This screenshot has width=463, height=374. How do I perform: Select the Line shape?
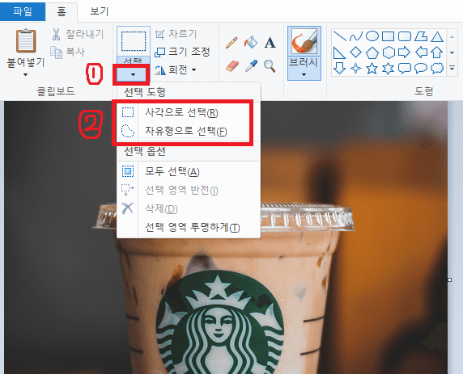(x=340, y=36)
